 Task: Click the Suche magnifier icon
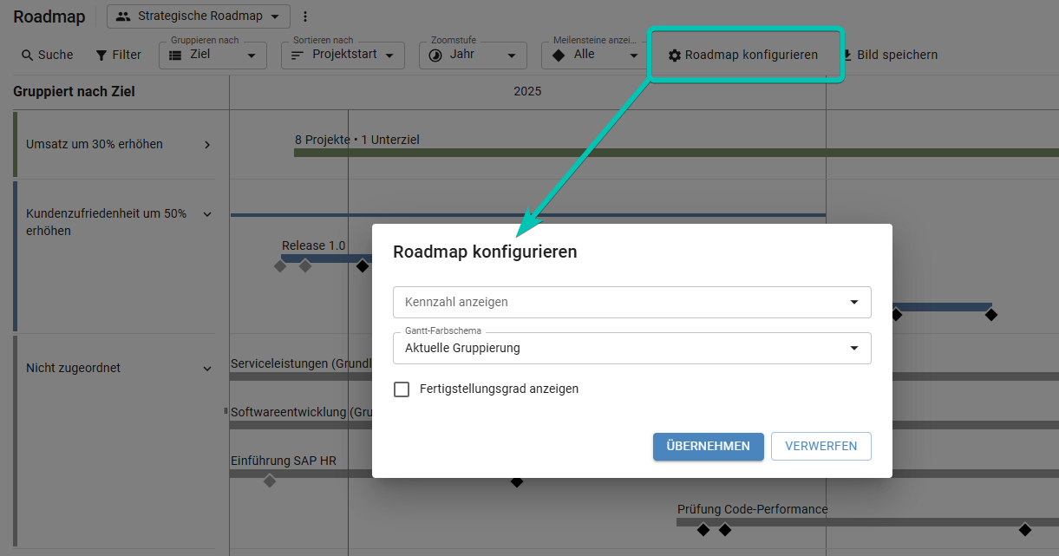pos(28,55)
